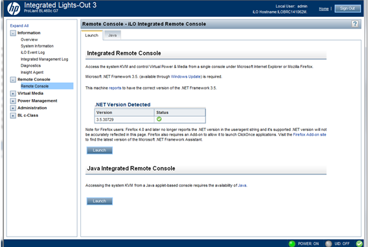This screenshot has width=368, height=247.
Task: Click the iLO Hostname text
Action: (x=280, y=12)
